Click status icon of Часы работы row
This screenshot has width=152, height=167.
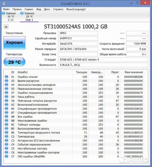pos(6,97)
